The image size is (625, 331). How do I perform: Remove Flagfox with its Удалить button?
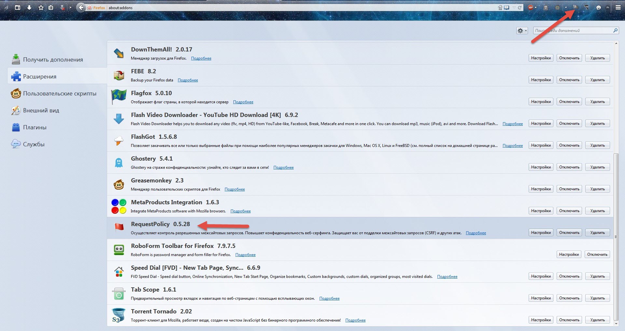coord(597,102)
